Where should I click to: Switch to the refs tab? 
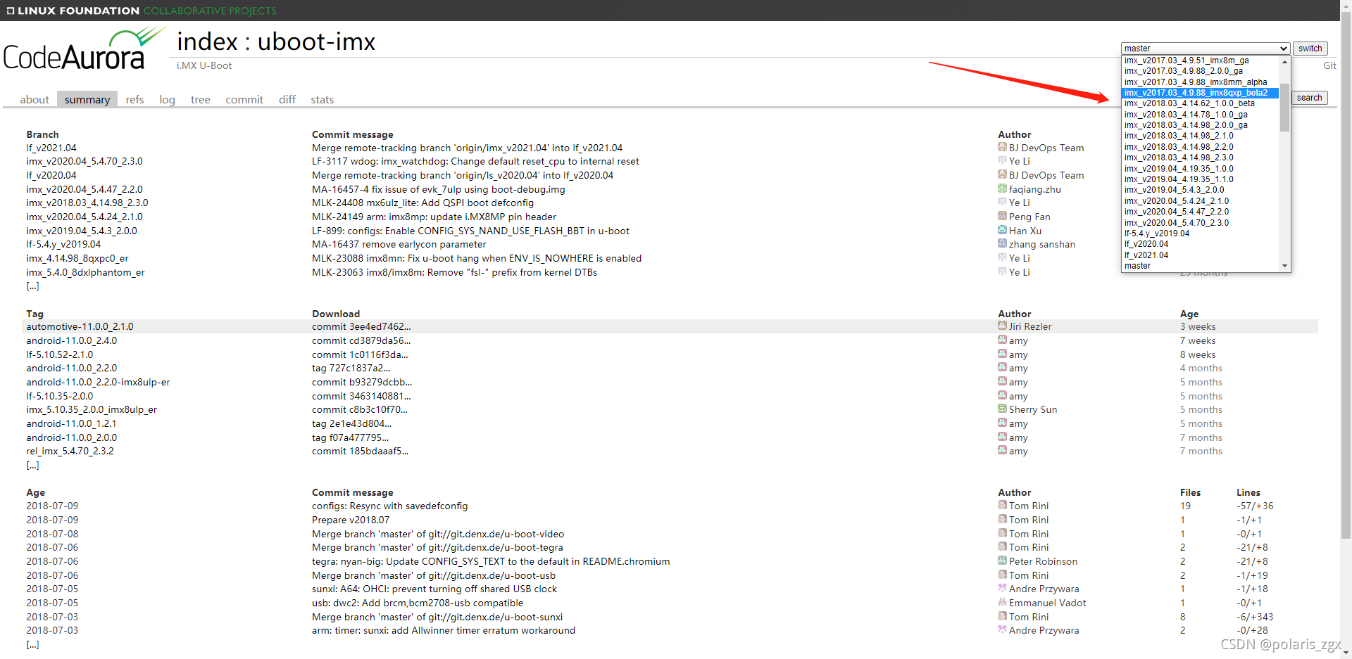pyautogui.click(x=134, y=100)
